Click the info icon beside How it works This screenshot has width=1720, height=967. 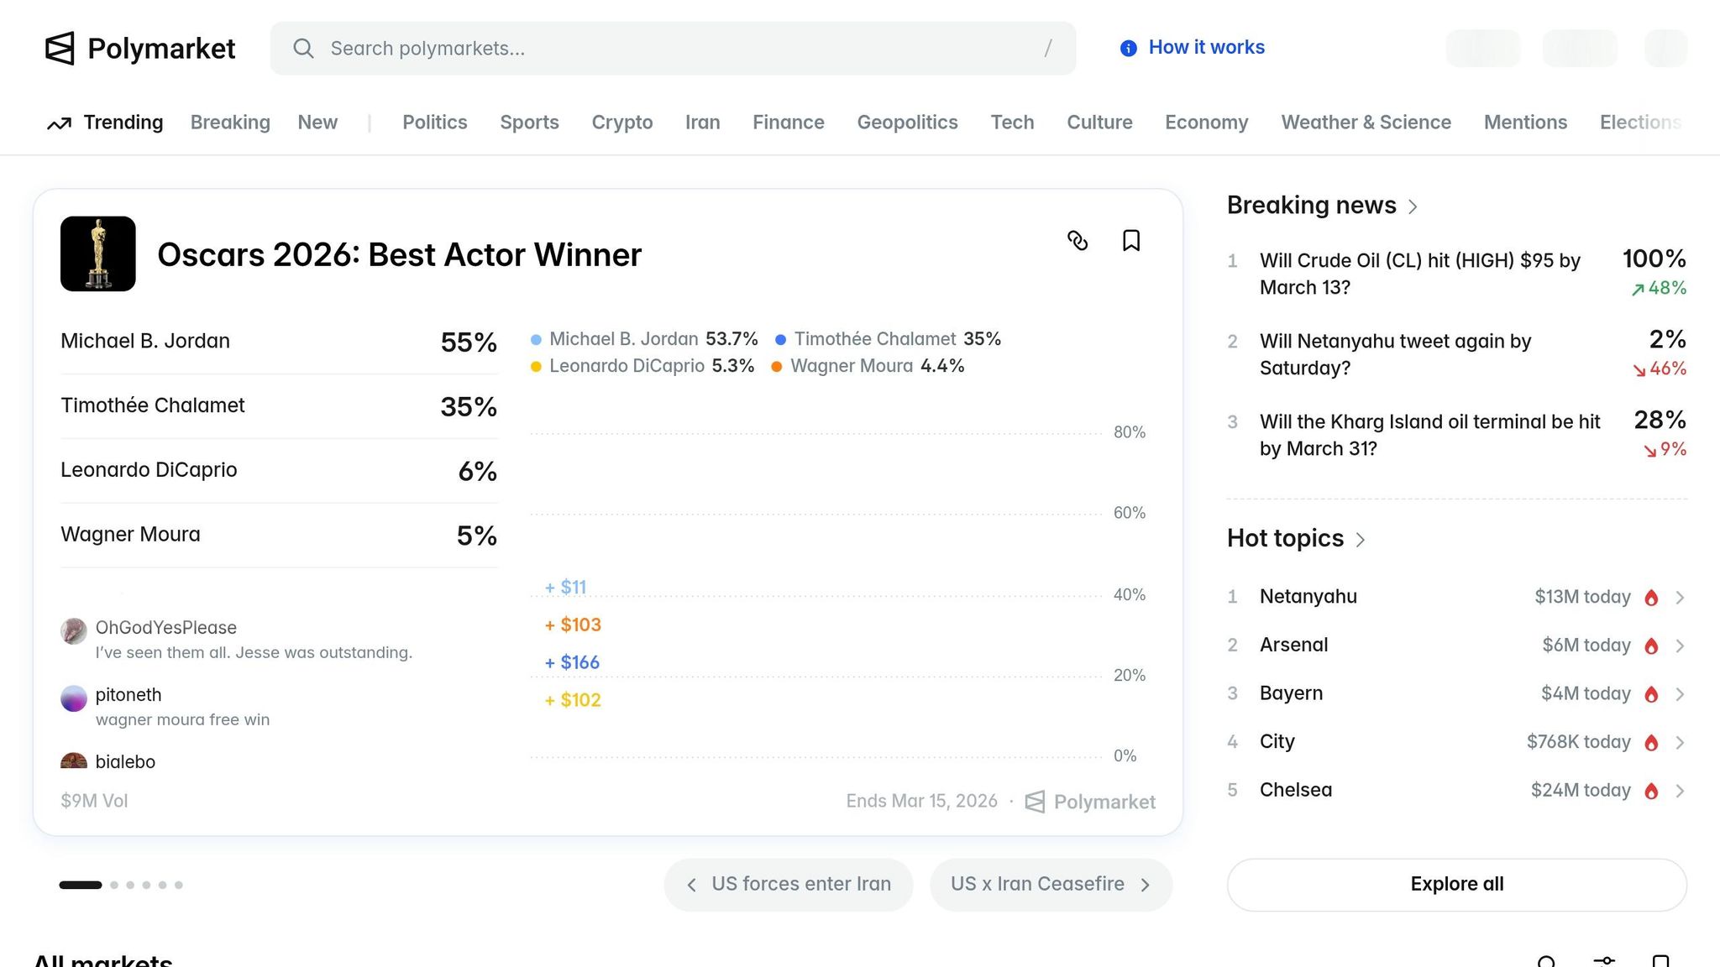1129,49
